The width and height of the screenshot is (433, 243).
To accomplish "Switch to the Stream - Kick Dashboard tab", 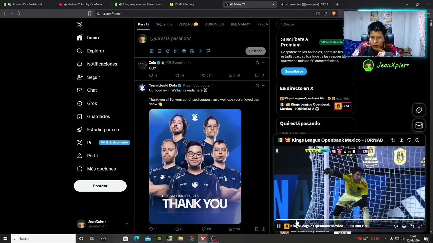I will [27, 4].
